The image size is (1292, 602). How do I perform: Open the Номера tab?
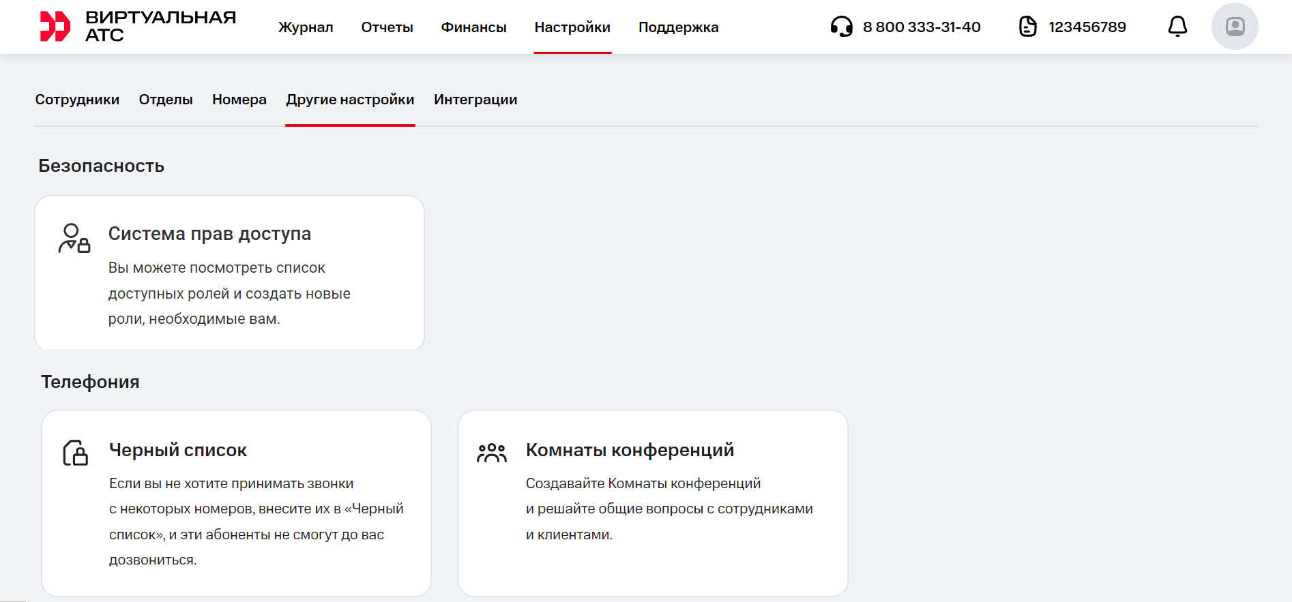pos(239,100)
